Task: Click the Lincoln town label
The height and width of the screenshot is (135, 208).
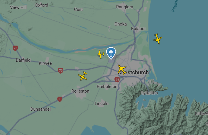Action: pos(102,103)
